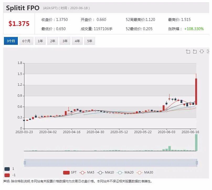Click the large red candlestick at chart end
The height and width of the screenshot is (190, 212).
[196, 91]
